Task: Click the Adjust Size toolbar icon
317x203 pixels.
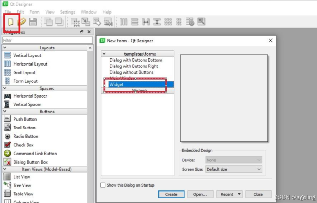Action: 202,22
